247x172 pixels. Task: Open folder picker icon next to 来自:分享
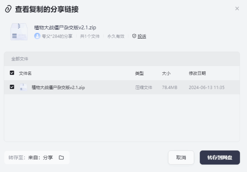(61, 158)
